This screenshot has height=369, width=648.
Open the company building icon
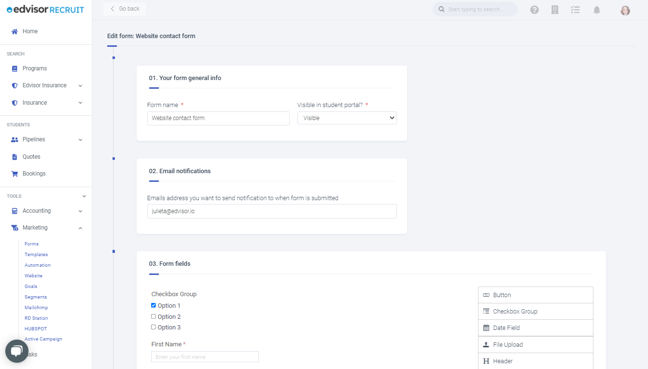click(555, 10)
